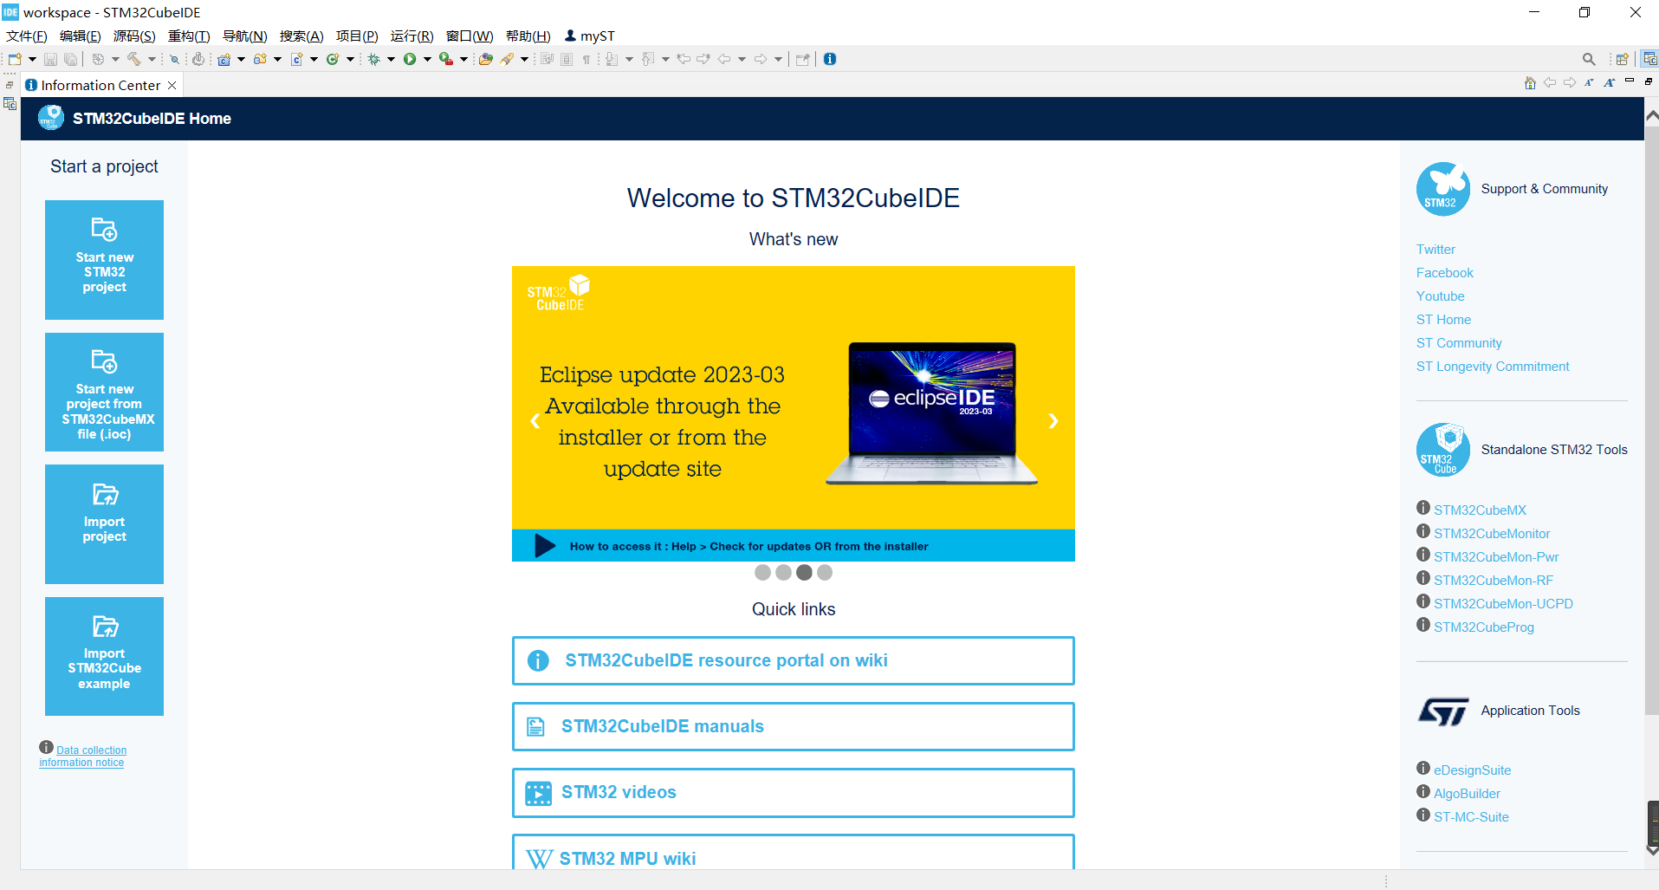Open the 运行(R) menu
Viewport: 1659px width, 890px height.
(x=412, y=36)
